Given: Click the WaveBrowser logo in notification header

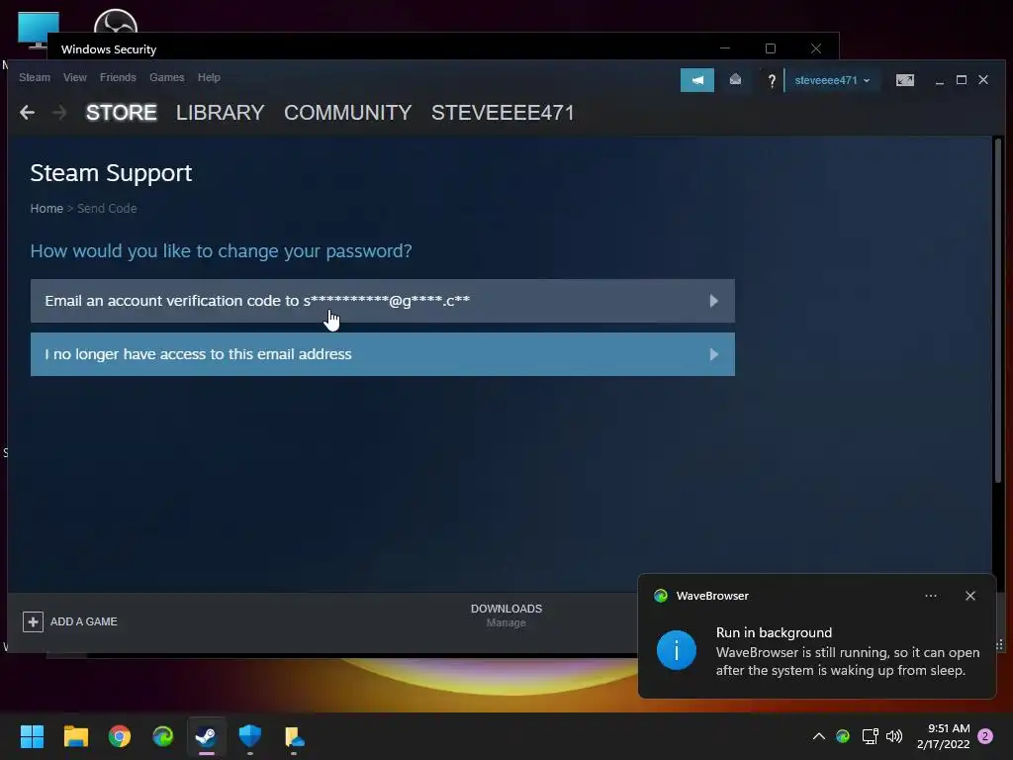Looking at the screenshot, I should point(660,596).
